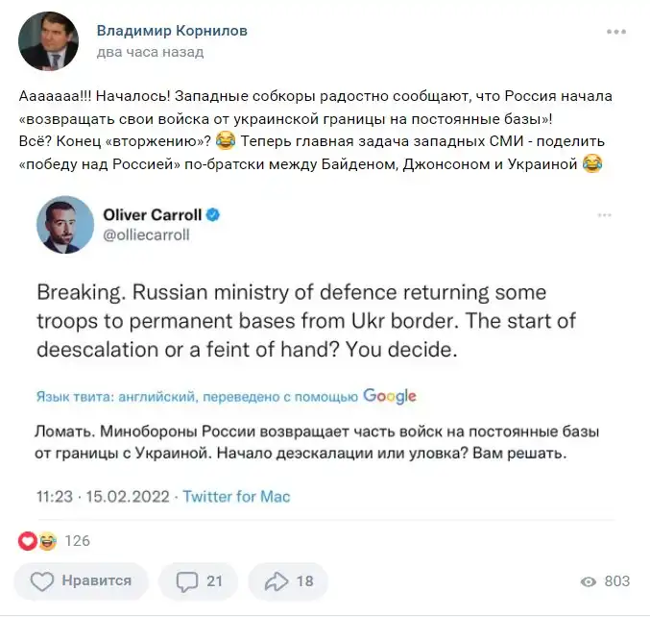Click the verified badge next to Oliver Carroll
The image size is (650, 617).
tap(214, 214)
